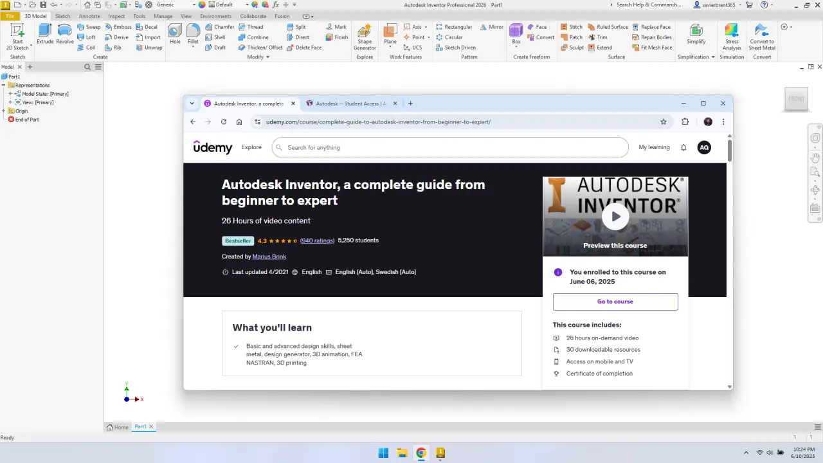The height and width of the screenshot is (463, 823).
Task: Select the Revolve tool
Action: [65, 34]
